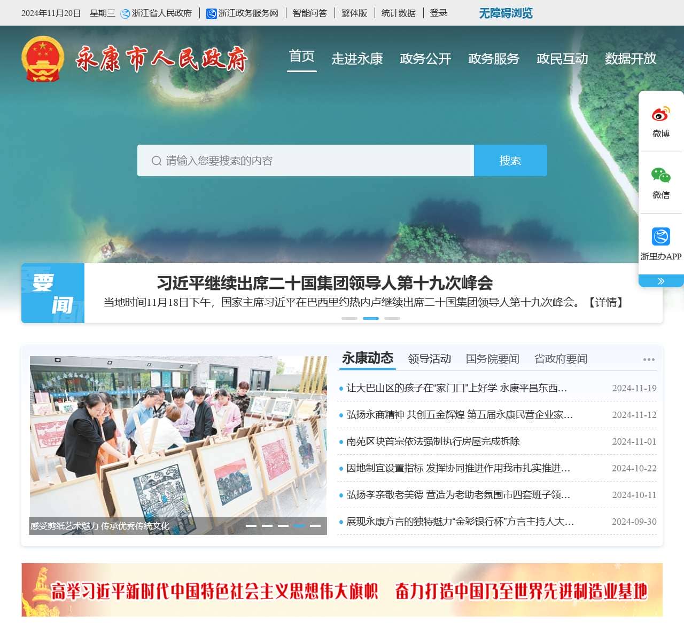Switch to 繁体版 version
684x623 pixels.
(x=354, y=13)
